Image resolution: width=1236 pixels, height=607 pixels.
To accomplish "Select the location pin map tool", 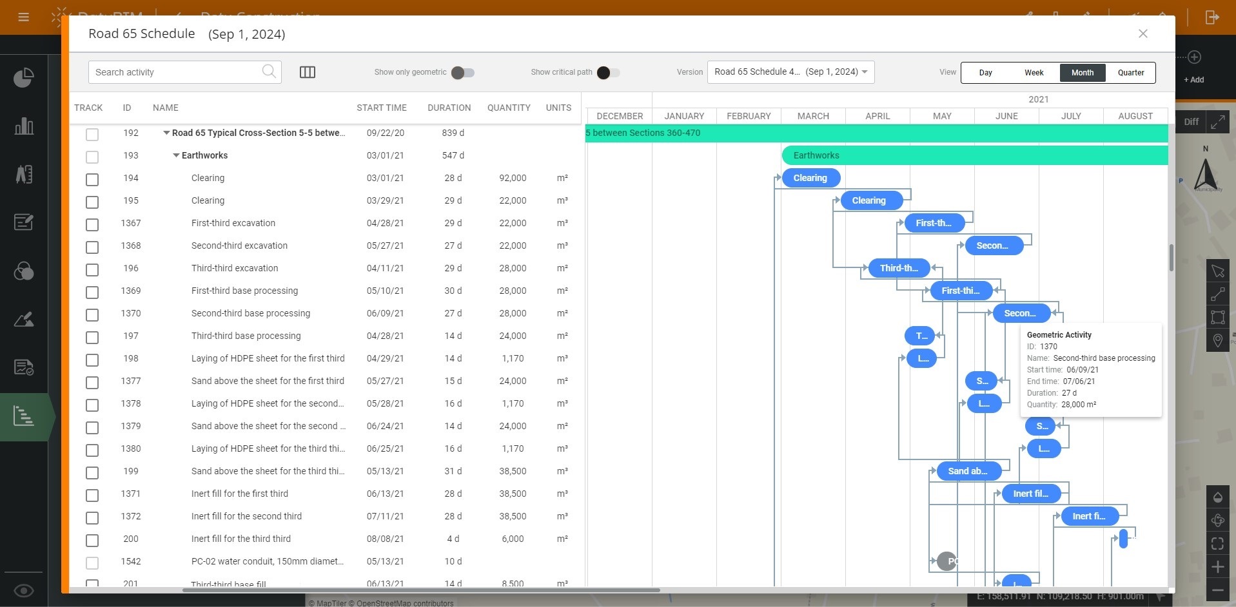I will [1218, 340].
